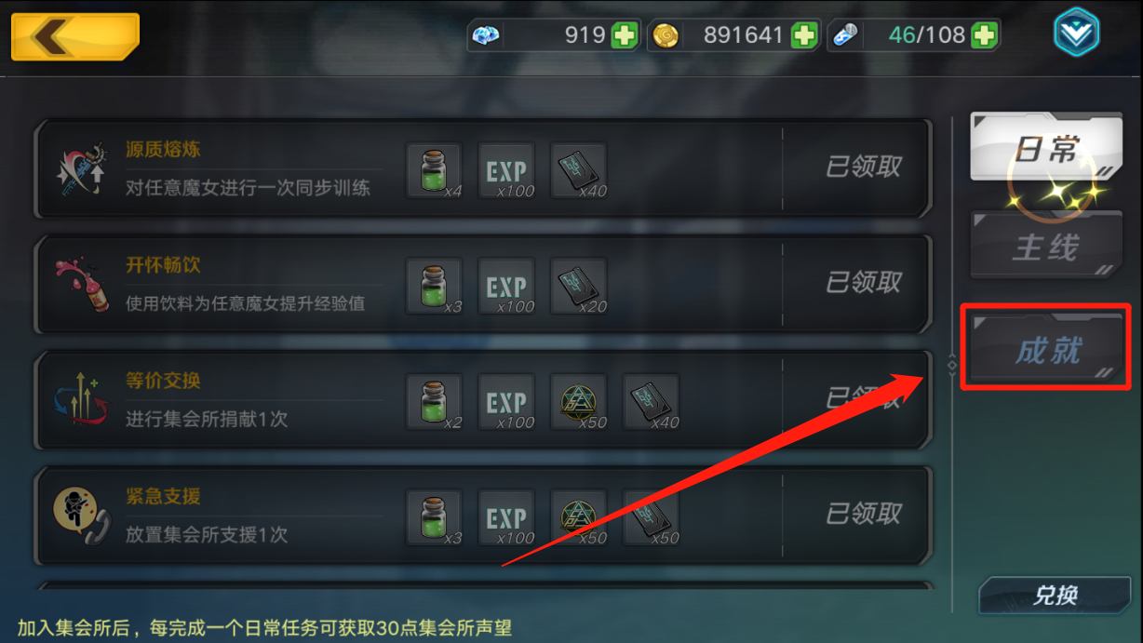This screenshot has width=1143, height=643.
Task: Expand the top-right hexagon dropdown menu
Action: pyautogui.click(x=1077, y=33)
